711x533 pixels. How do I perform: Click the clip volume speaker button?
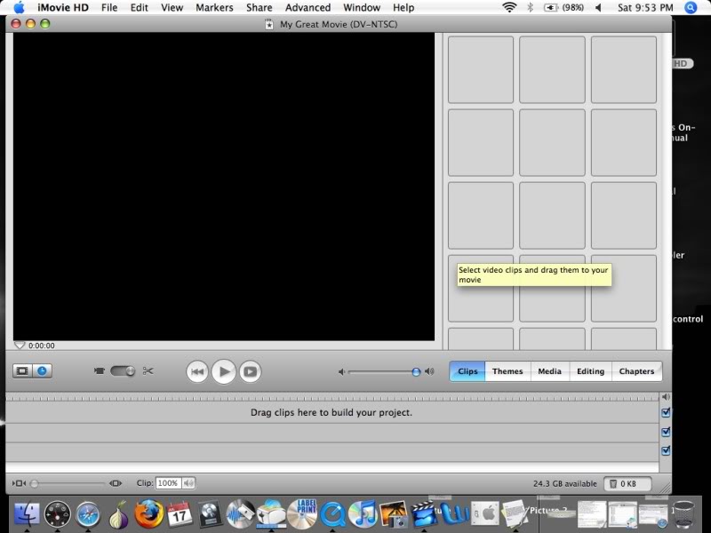[x=188, y=483]
